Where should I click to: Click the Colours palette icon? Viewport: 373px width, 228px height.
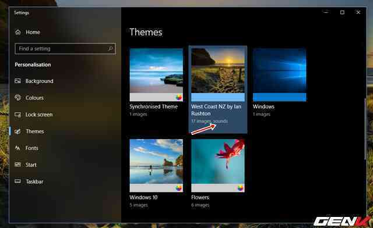17,98
